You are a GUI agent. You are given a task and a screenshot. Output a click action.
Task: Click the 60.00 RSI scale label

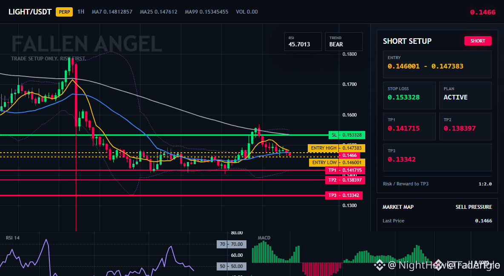(237, 256)
